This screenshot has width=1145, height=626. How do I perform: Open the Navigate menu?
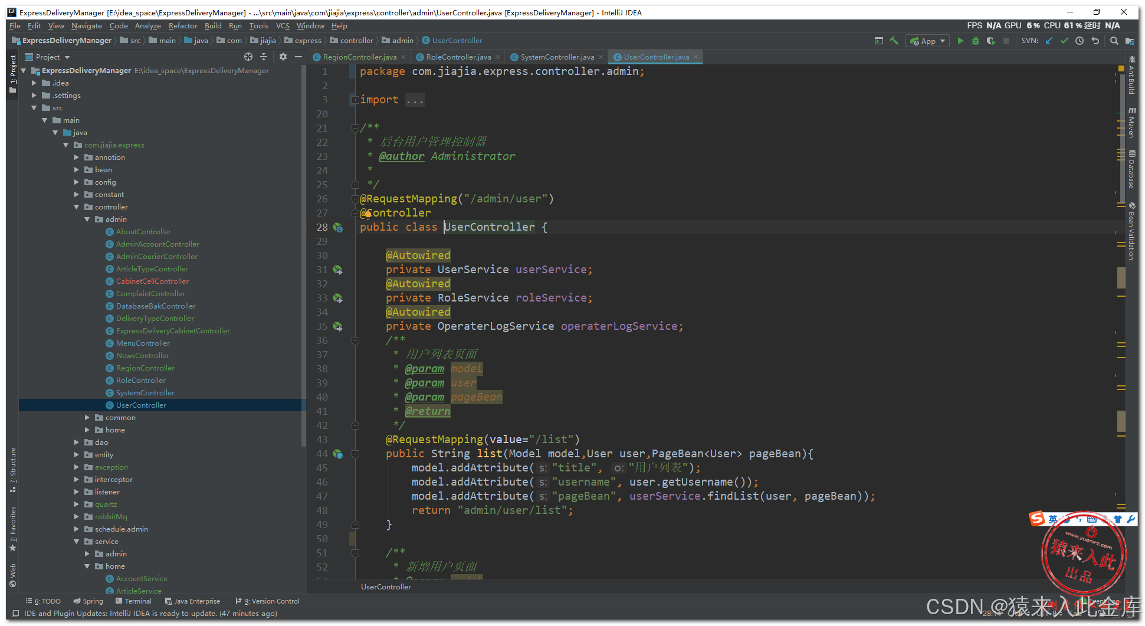87,26
